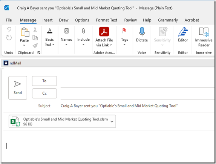Open the File menu
Screen dimensions: 216x164
tap(9, 20)
